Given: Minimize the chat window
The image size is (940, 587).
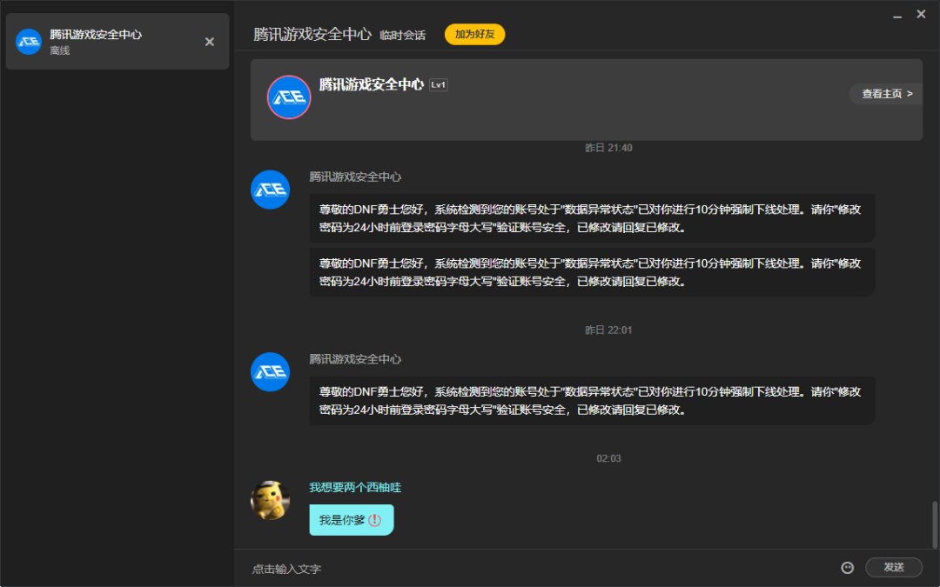Looking at the screenshot, I should coord(897,15).
